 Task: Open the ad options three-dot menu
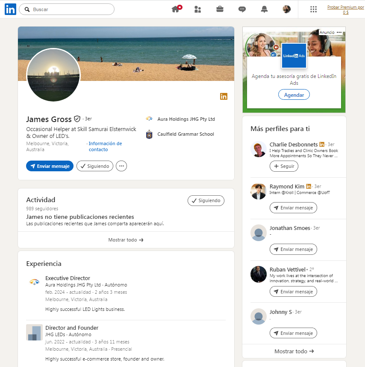339,32
